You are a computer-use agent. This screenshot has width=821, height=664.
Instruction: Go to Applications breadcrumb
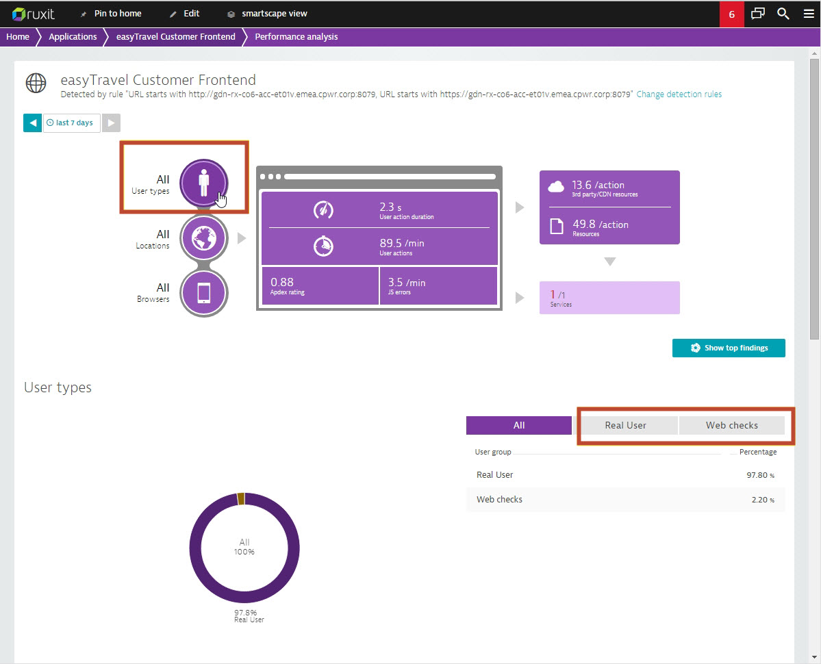[73, 37]
